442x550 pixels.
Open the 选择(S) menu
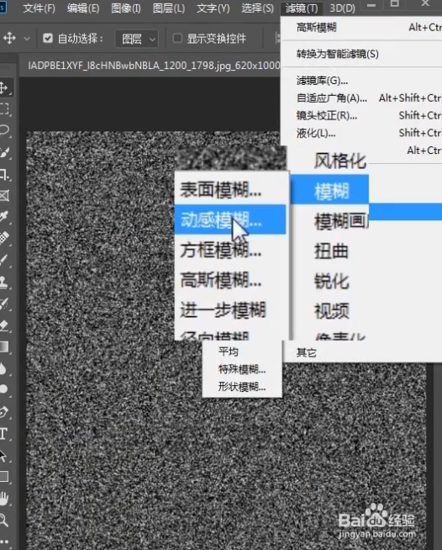click(257, 8)
